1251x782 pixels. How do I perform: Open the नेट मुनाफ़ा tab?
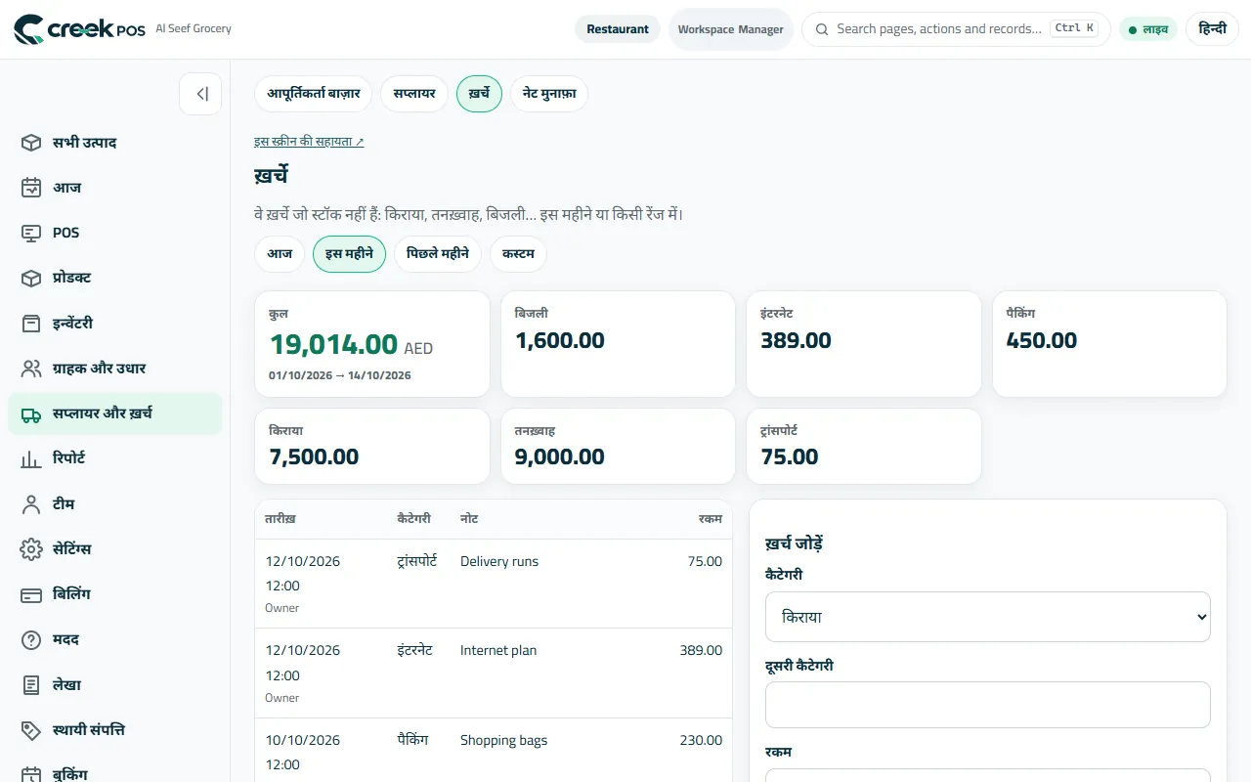click(549, 94)
